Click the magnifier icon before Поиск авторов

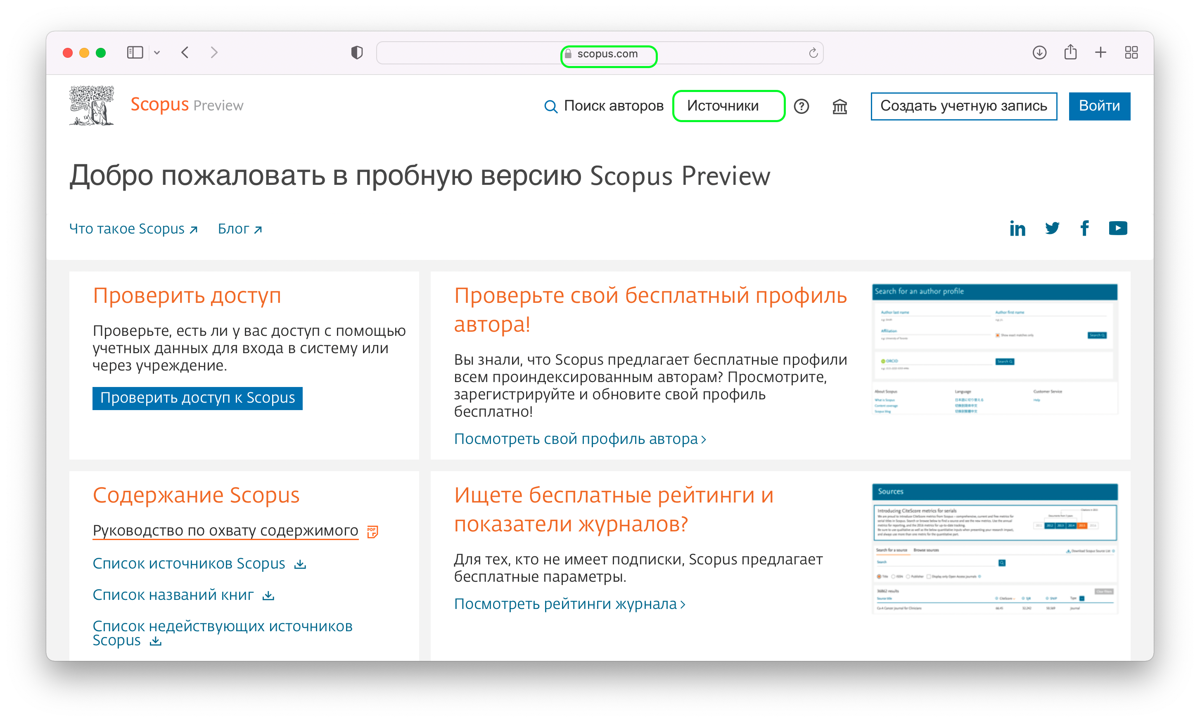coord(550,106)
